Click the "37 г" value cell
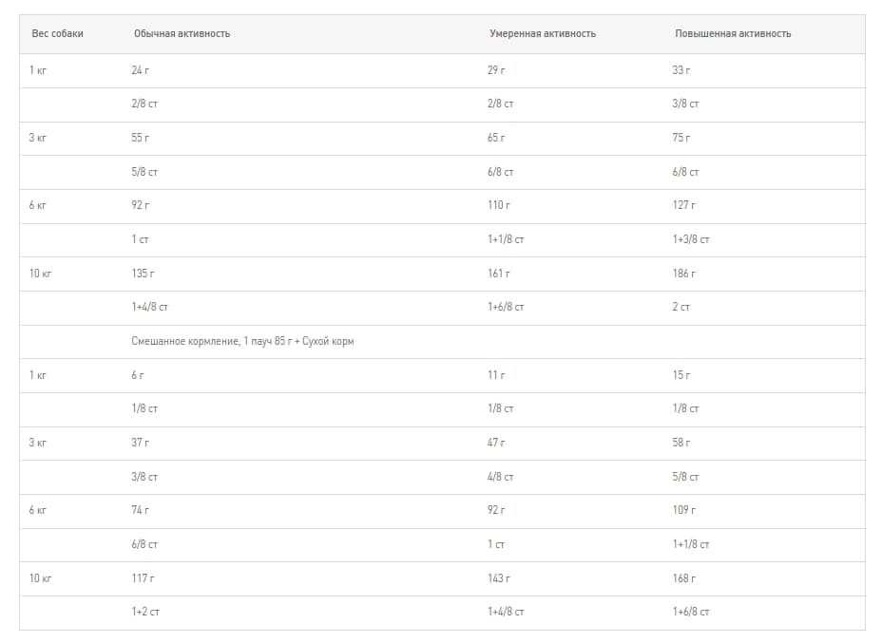The image size is (882, 643). [x=141, y=443]
